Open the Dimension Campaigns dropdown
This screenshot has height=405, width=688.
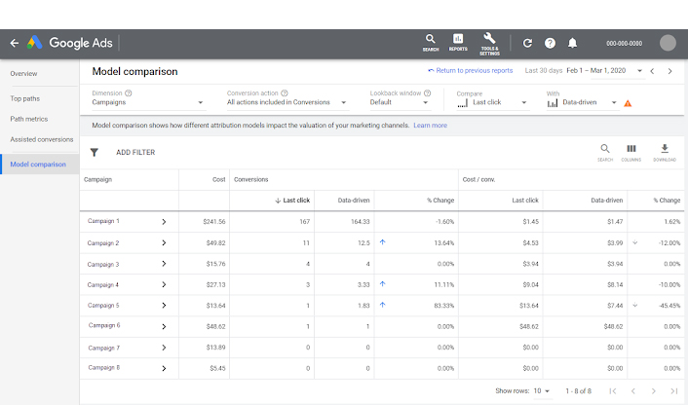tap(147, 102)
